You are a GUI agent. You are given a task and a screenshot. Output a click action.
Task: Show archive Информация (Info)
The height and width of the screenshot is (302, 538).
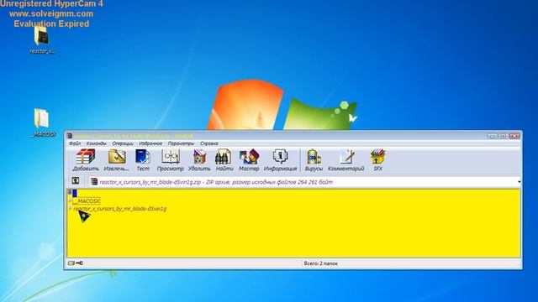pos(280,160)
